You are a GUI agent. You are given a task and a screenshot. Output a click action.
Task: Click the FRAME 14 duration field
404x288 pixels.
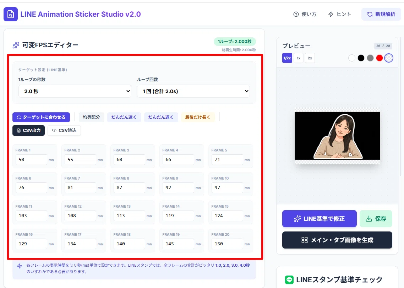178,216
